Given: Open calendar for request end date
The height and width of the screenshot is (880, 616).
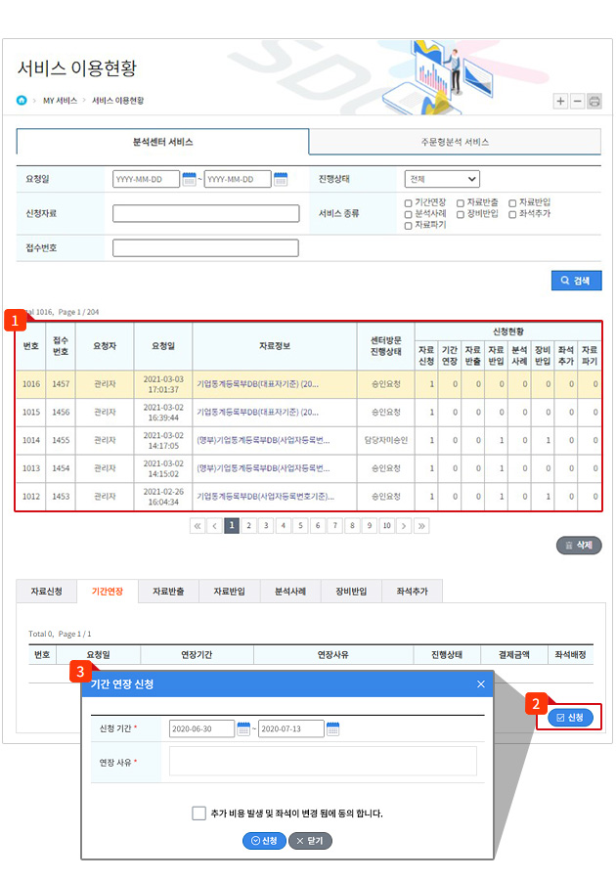Looking at the screenshot, I should coord(281,179).
